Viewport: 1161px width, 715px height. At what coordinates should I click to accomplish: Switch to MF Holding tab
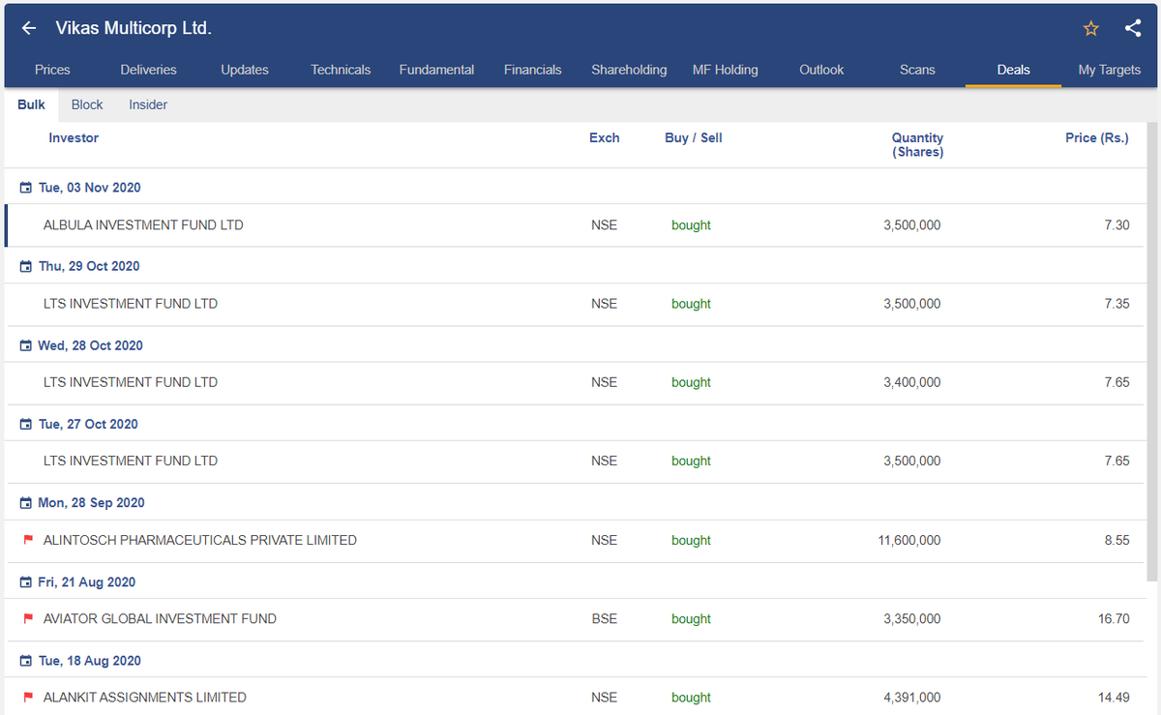tap(726, 70)
